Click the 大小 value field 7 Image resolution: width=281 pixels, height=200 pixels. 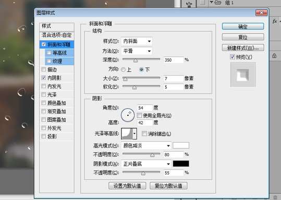coord(174,78)
